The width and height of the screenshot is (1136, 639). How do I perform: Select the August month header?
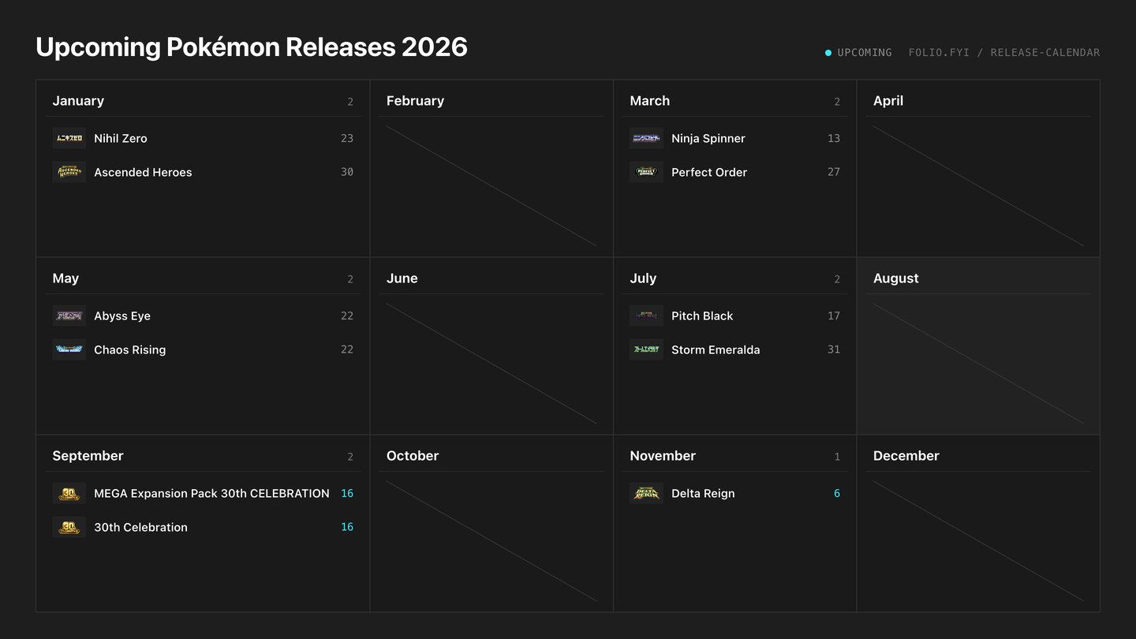point(896,278)
